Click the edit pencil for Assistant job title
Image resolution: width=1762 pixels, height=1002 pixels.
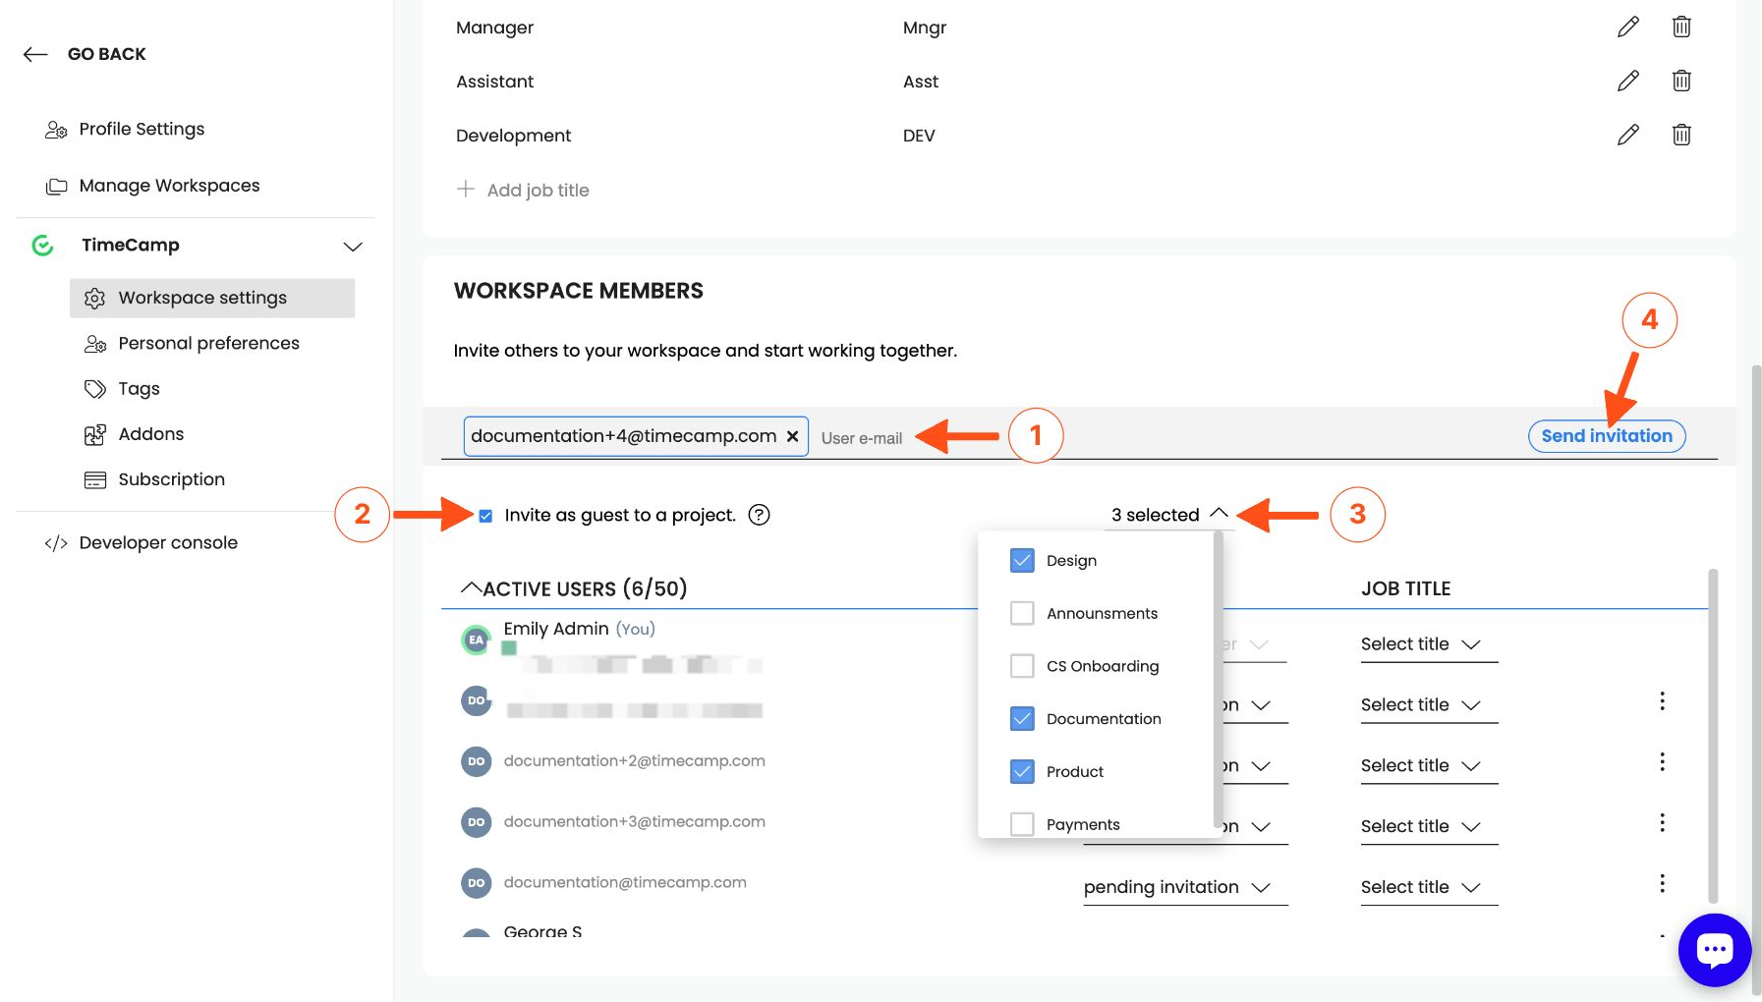(1627, 81)
